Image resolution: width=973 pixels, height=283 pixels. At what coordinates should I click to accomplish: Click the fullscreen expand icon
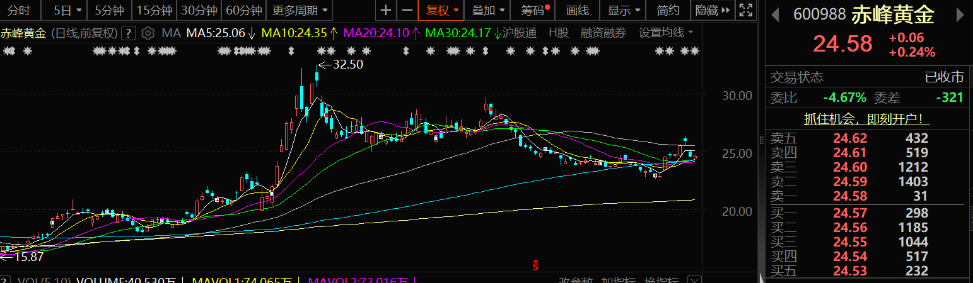tap(745, 10)
